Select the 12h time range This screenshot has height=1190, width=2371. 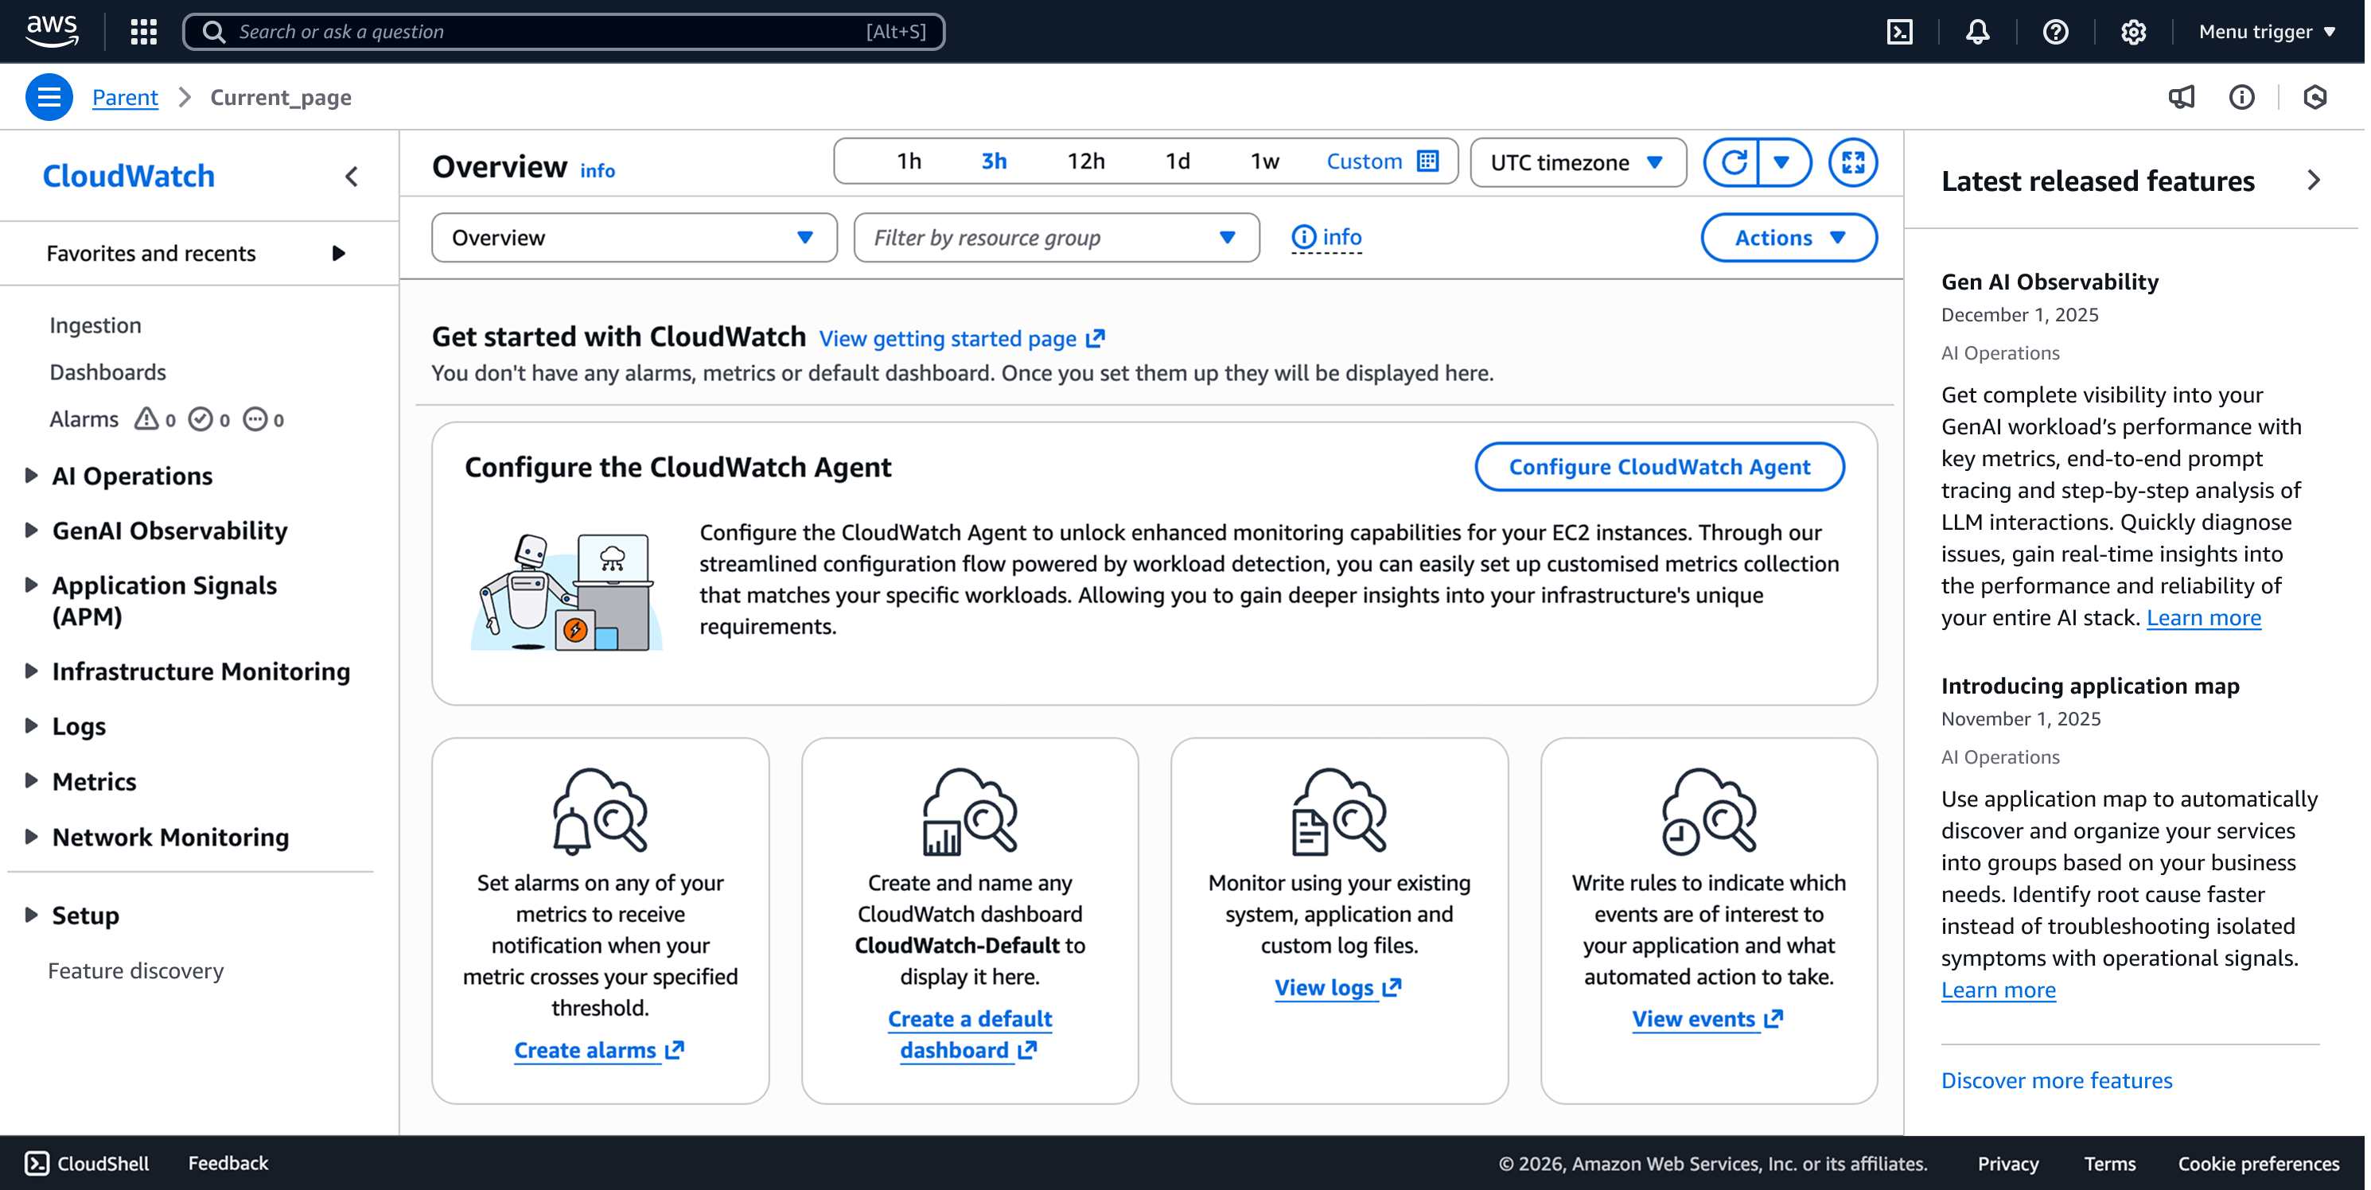click(x=1085, y=162)
